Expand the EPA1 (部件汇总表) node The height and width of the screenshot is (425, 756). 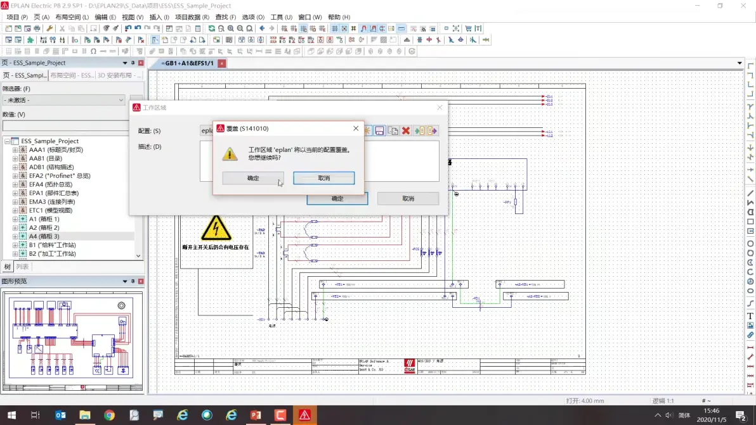point(15,193)
